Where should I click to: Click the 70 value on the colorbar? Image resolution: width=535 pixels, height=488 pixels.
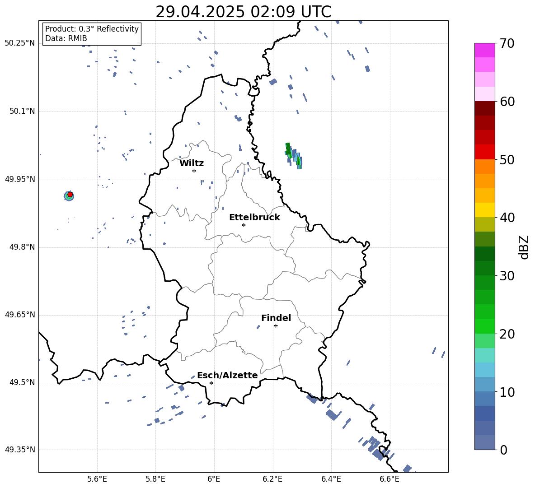tap(507, 44)
